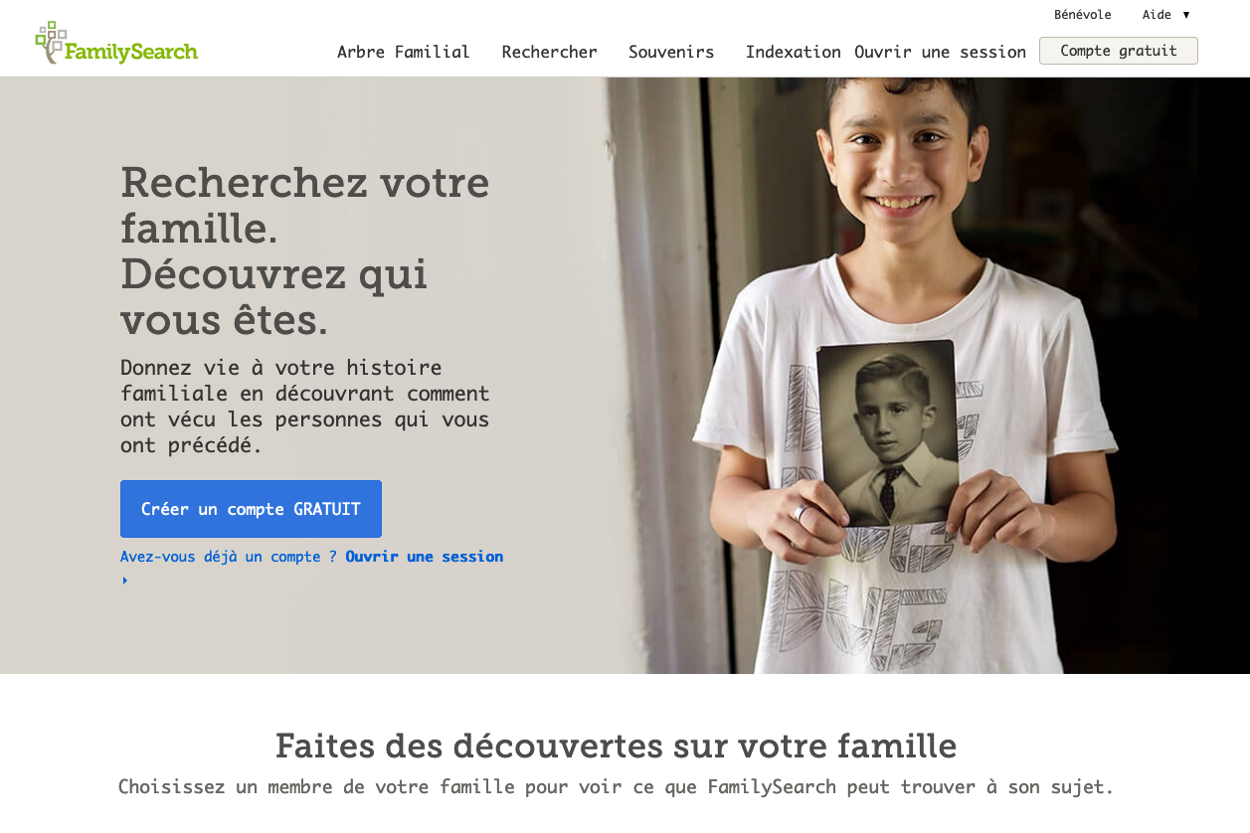Screen dimensions: 1250x833
Task: Click the bold 'Ouvrir une session' link under the button
Action: pyautogui.click(x=425, y=557)
